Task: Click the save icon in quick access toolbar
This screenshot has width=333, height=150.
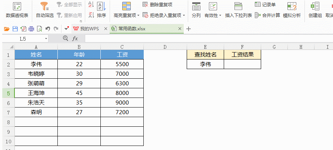Action: pos(15,29)
